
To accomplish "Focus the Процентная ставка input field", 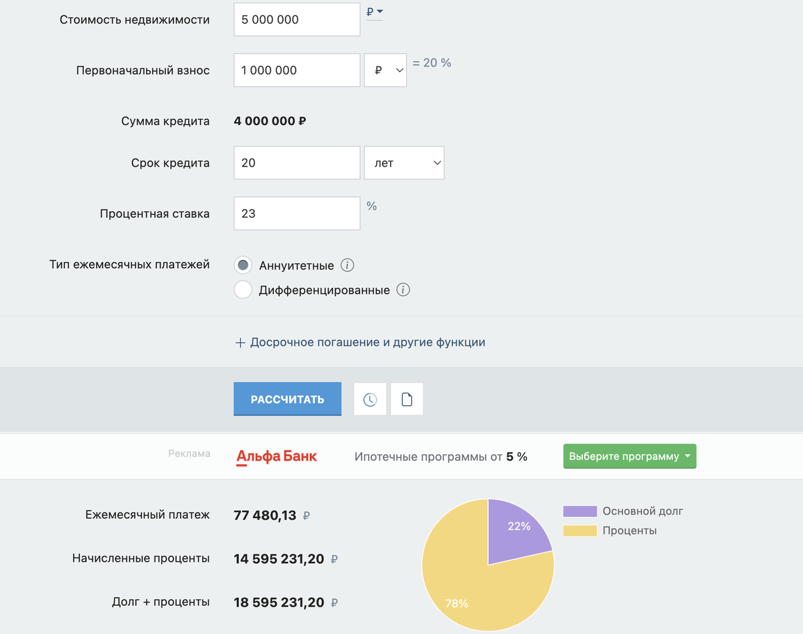I will pos(296,214).
